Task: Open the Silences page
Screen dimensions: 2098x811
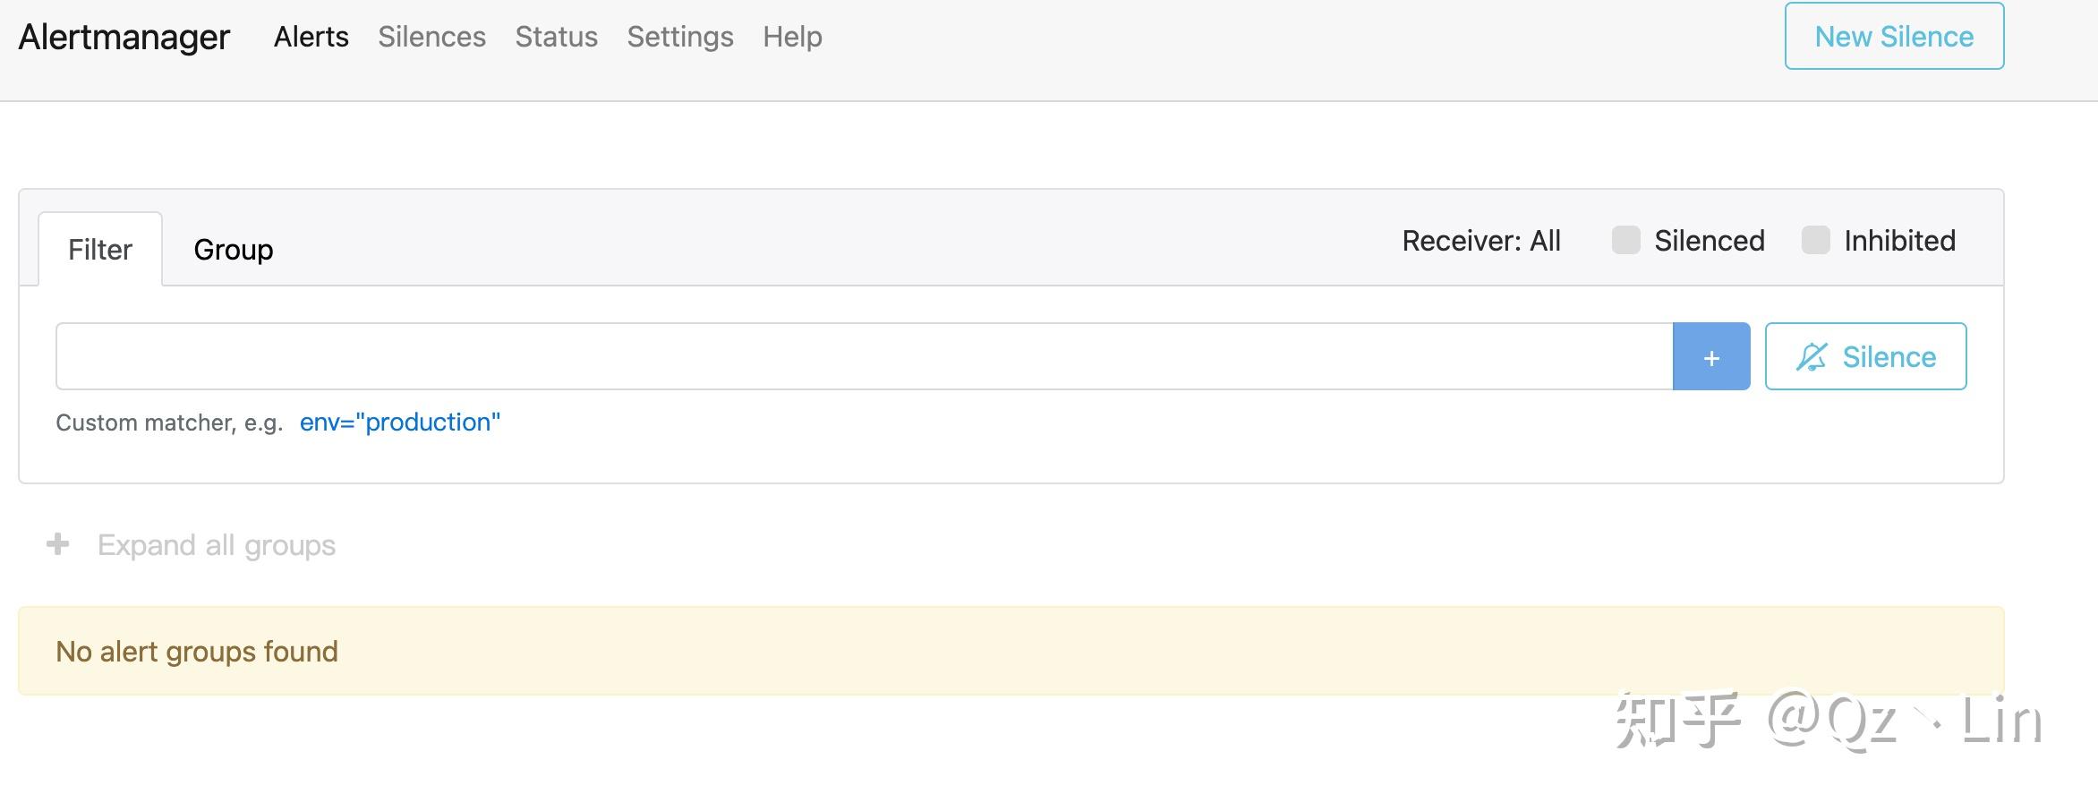Action: pos(431,37)
